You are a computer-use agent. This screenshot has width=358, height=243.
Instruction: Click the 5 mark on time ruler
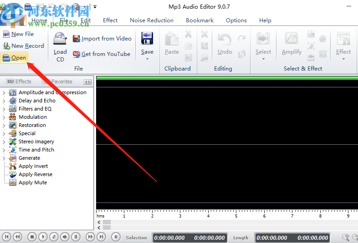236,216
